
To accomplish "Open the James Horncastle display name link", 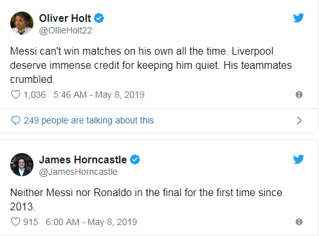I will click(x=83, y=160).
